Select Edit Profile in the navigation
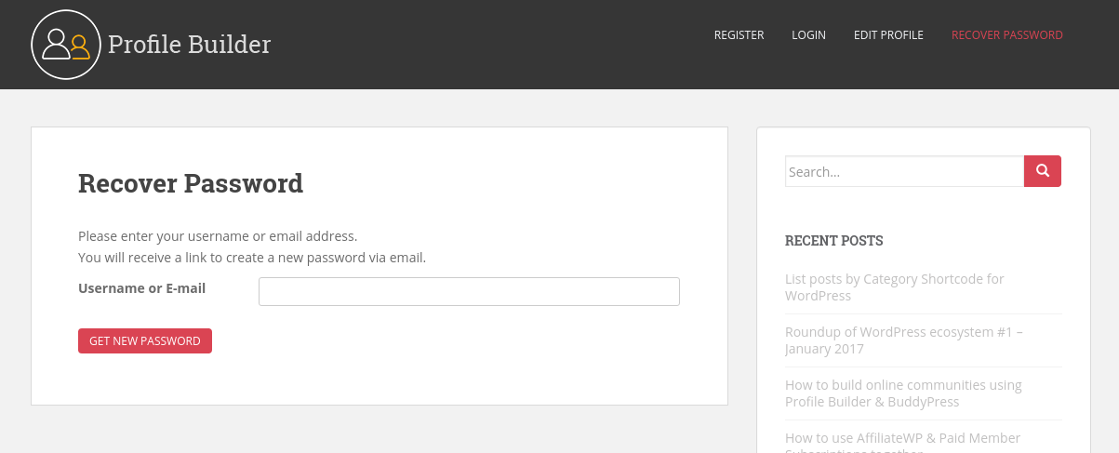Viewport: 1119px width, 453px height. click(x=888, y=35)
